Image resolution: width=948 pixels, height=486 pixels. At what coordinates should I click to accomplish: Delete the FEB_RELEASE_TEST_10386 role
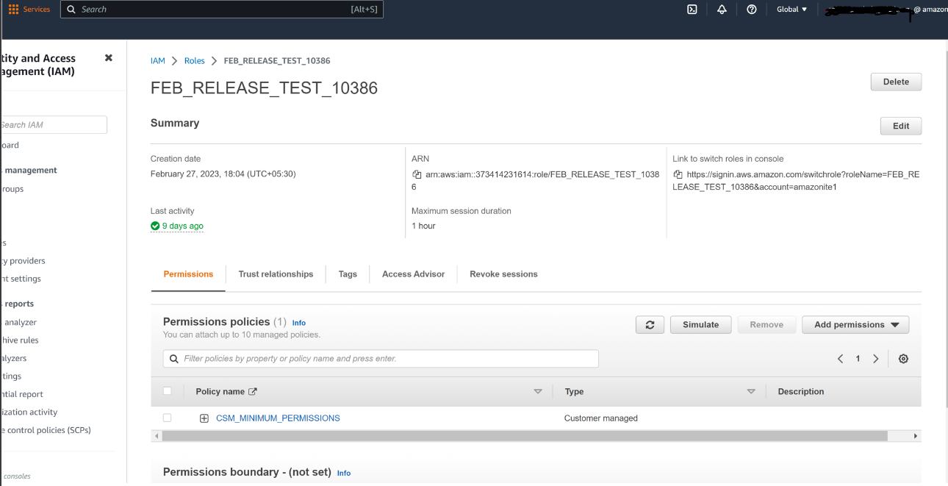click(x=896, y=82)
